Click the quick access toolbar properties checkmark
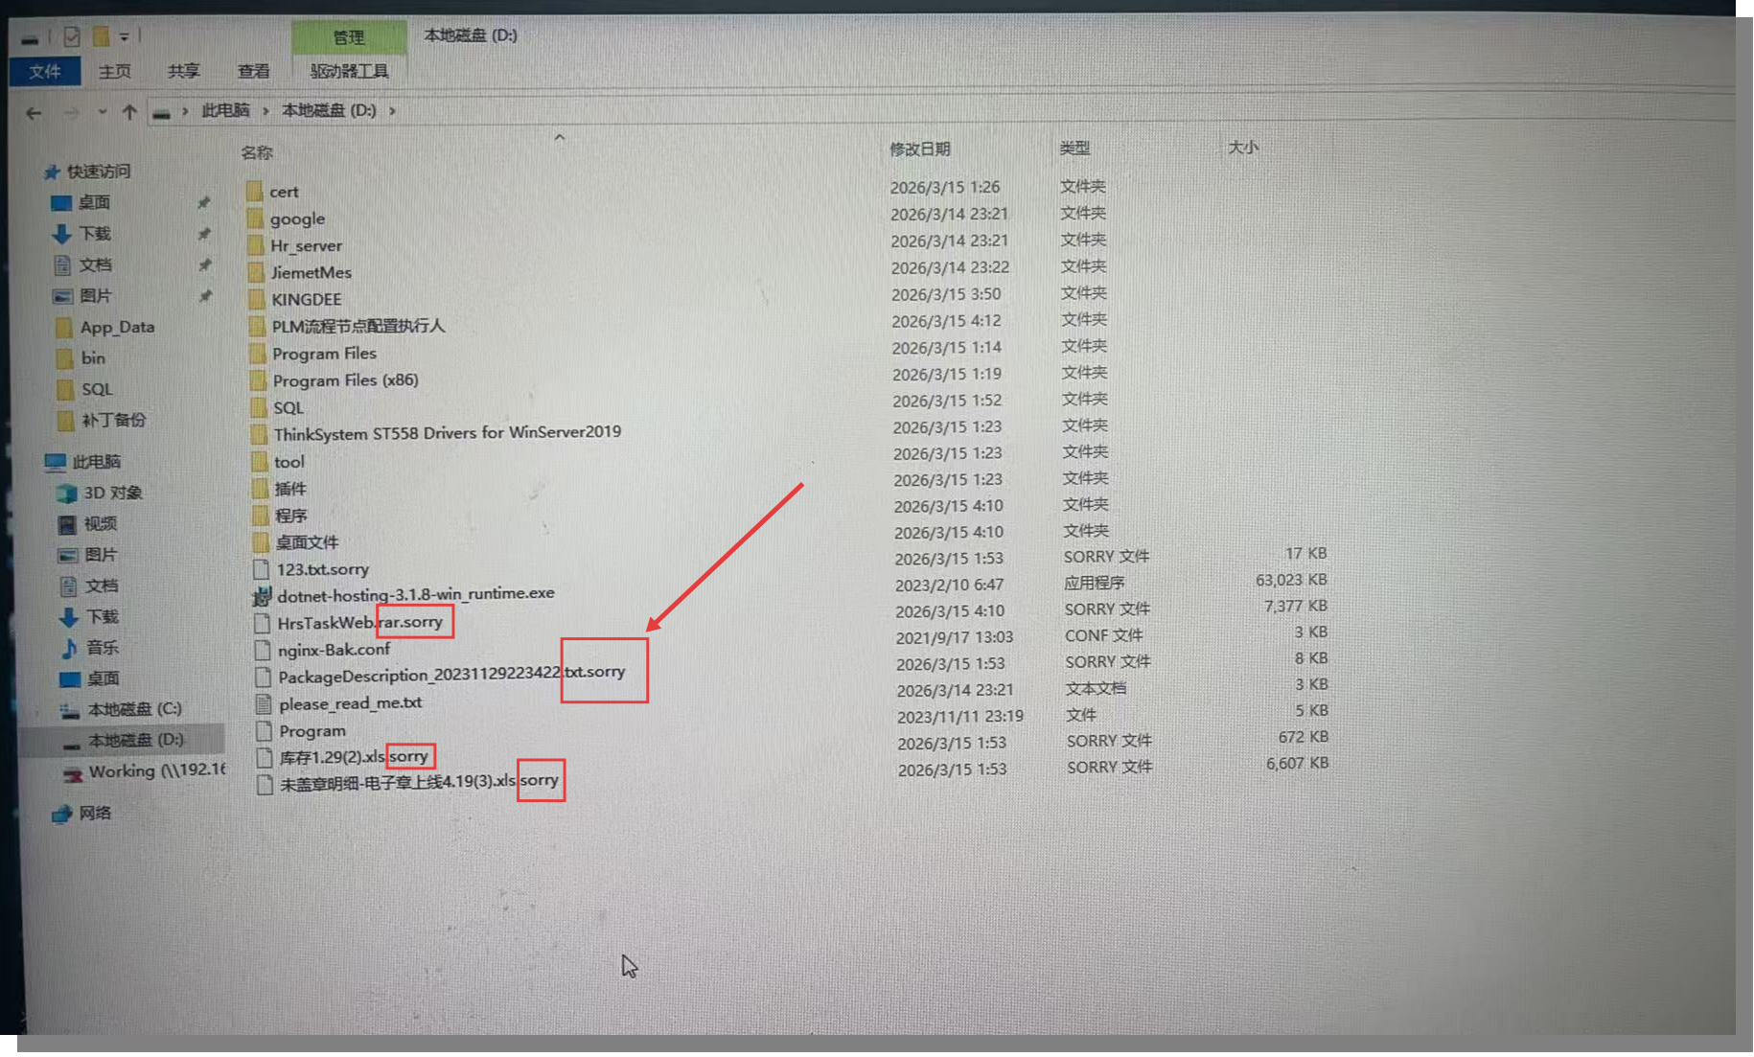This screenshot has width=1754, height=1057. [72, 36]
